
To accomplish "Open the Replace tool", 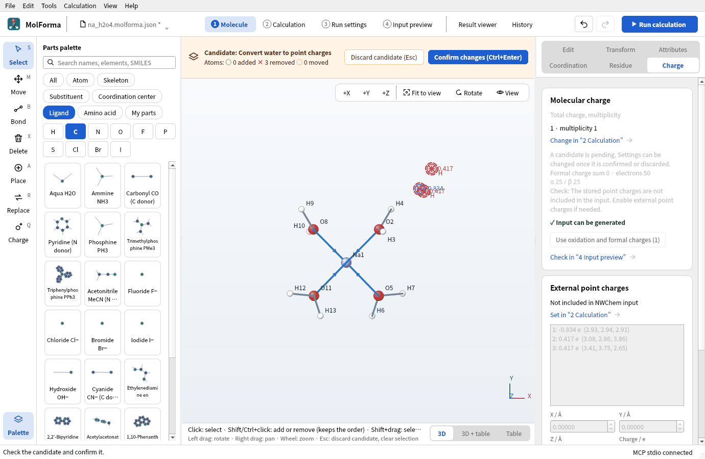I will [x=18, y=203].
